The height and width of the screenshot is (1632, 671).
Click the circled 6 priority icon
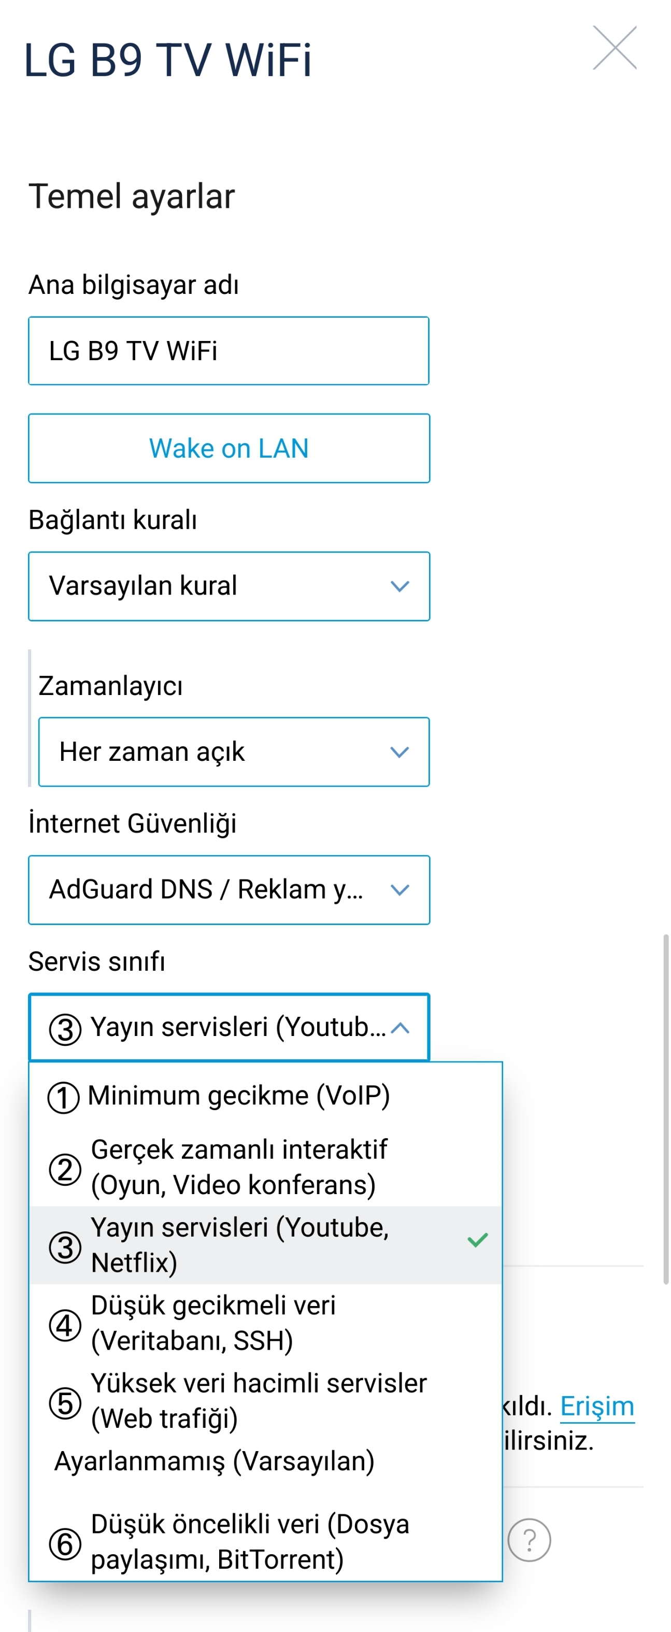(65, 1544)
